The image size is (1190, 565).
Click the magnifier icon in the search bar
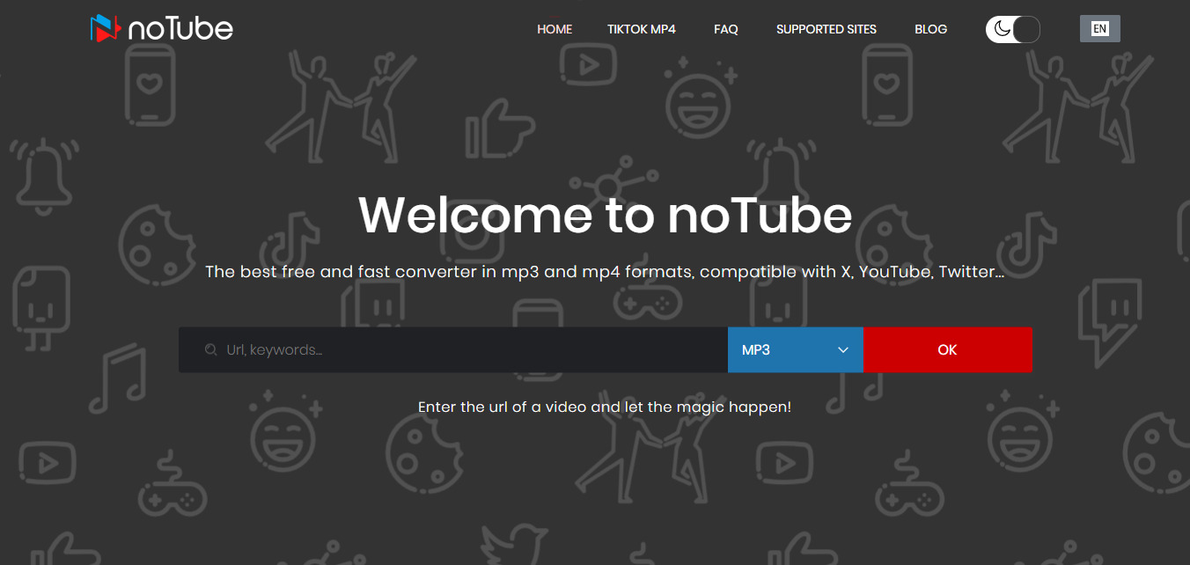[211, 350]
